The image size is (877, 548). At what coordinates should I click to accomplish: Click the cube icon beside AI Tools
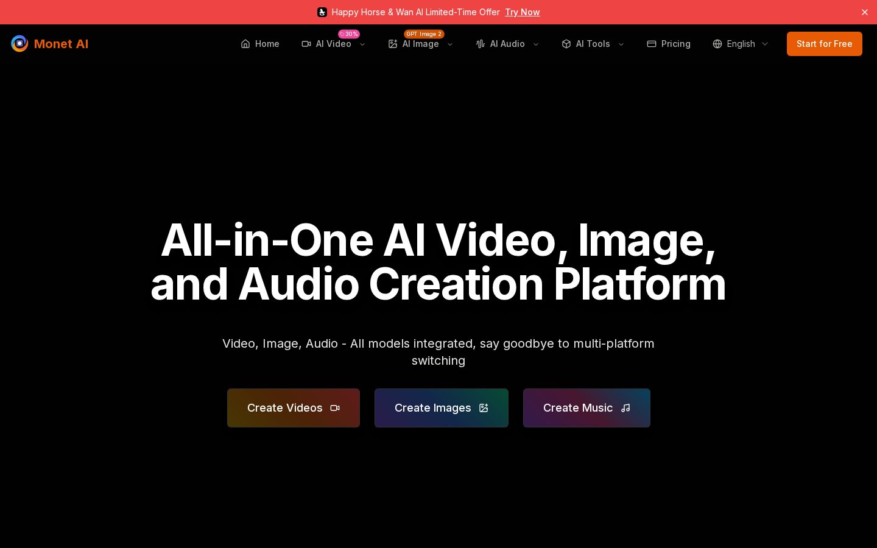click(x=566, y=44)
